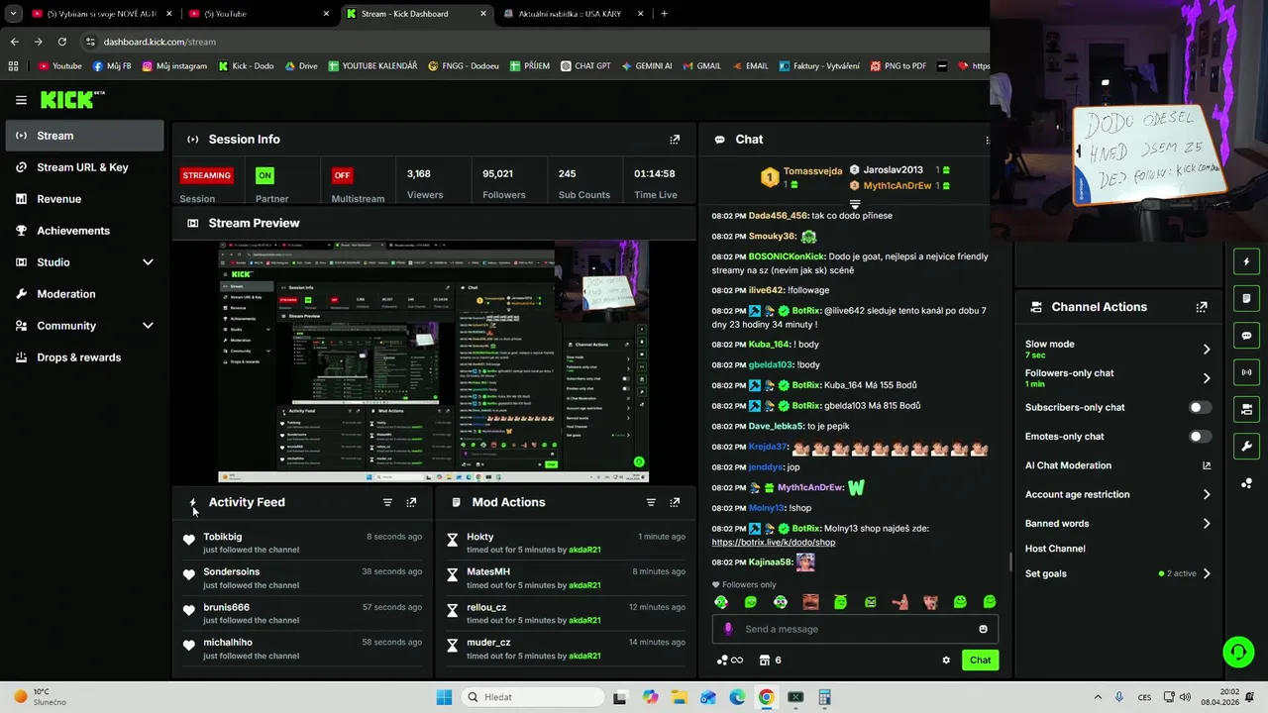Open Drops & rewards in sidebar
The width and height of the screenshot is (1268, 713).
(x=85, y=357)
